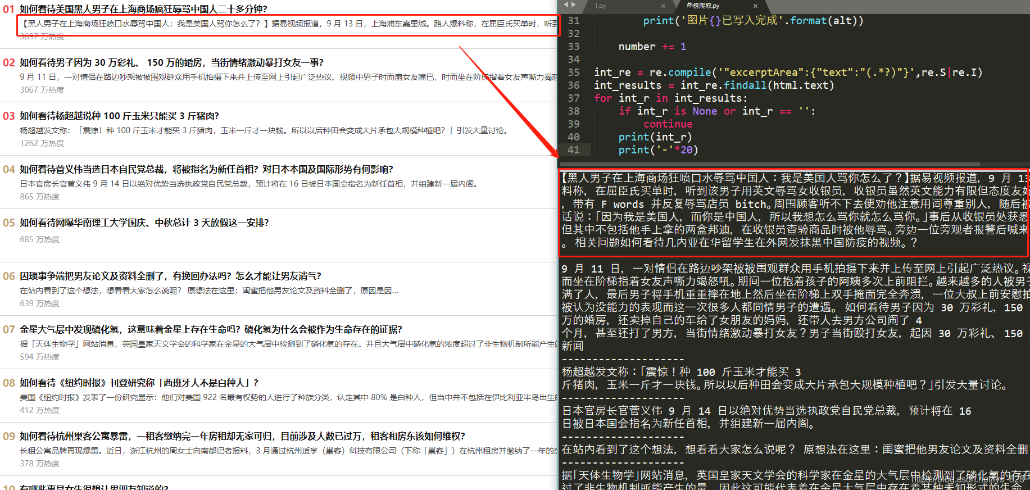Open headline about 30 万彩礼 150 万婚房

[x=171, y=62]
